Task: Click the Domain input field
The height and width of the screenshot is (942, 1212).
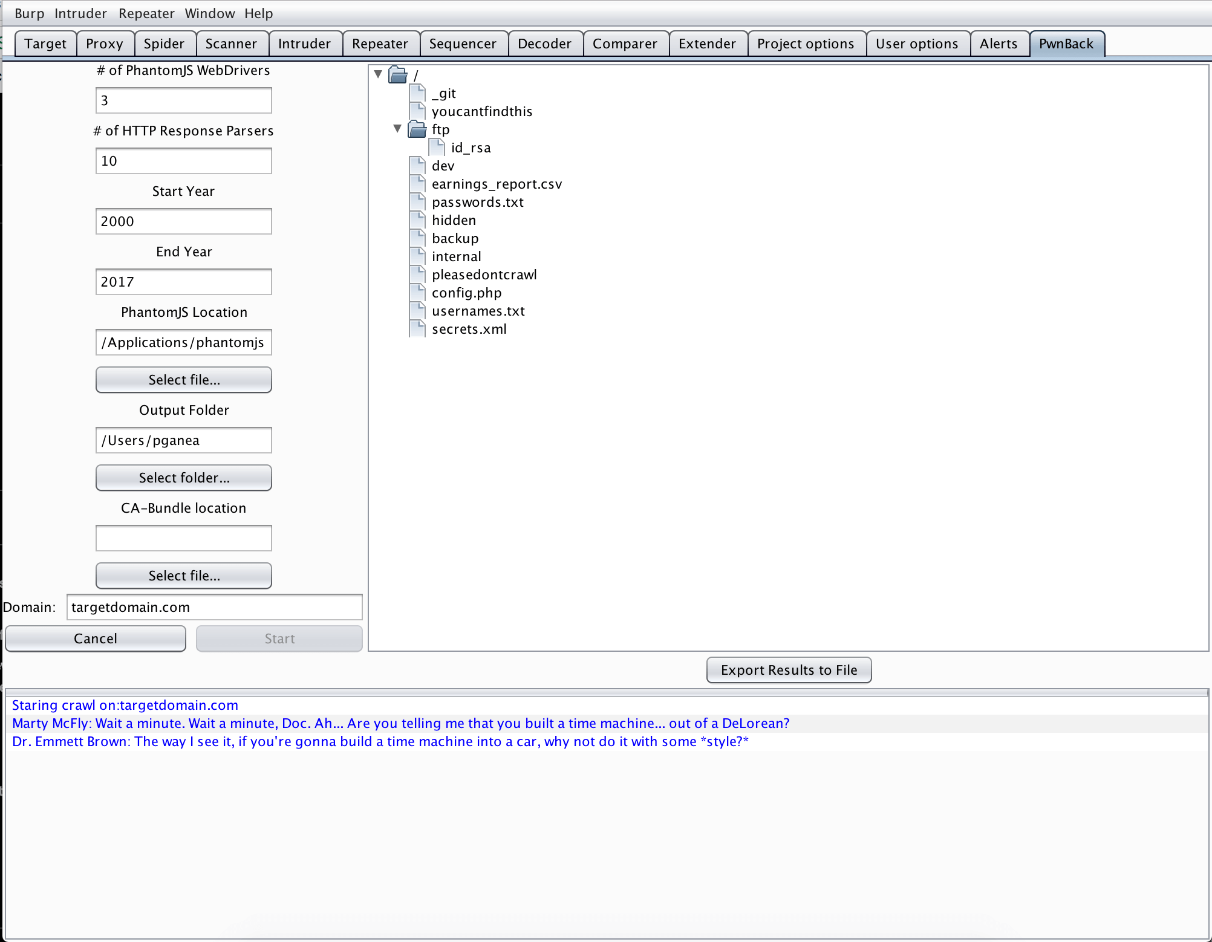Action: coord(214,607)
